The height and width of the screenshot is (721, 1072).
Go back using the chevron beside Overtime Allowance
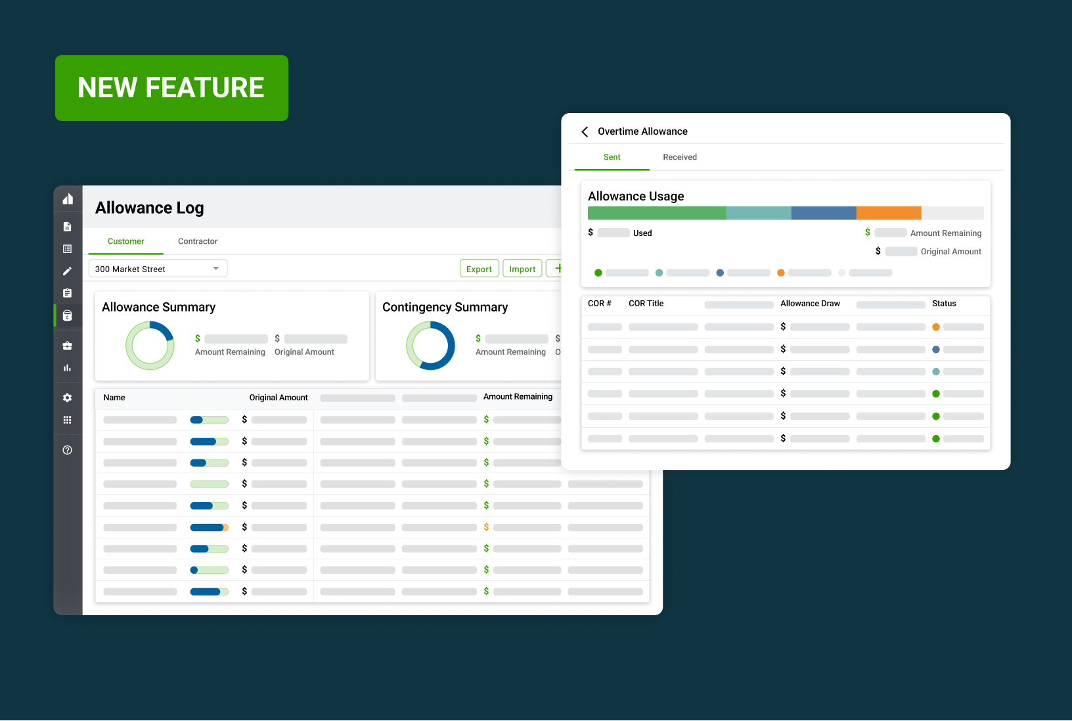tap(584, 131)
